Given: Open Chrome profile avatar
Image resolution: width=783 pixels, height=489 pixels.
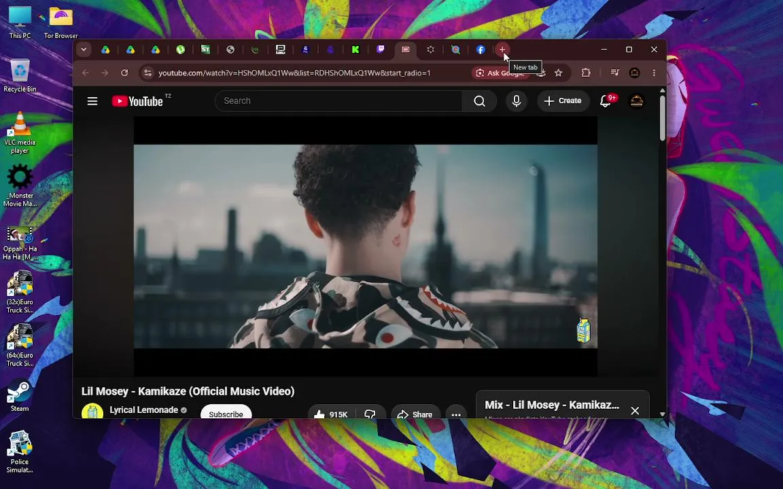Looking at the screenshot, I should coord(635,73).
